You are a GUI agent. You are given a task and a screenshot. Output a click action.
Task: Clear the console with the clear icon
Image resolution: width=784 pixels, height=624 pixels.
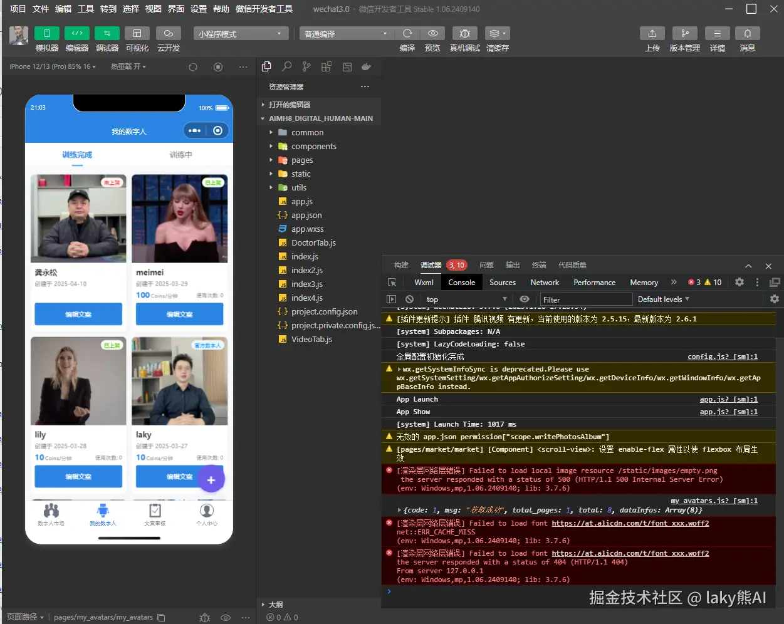tap(409, 299)
